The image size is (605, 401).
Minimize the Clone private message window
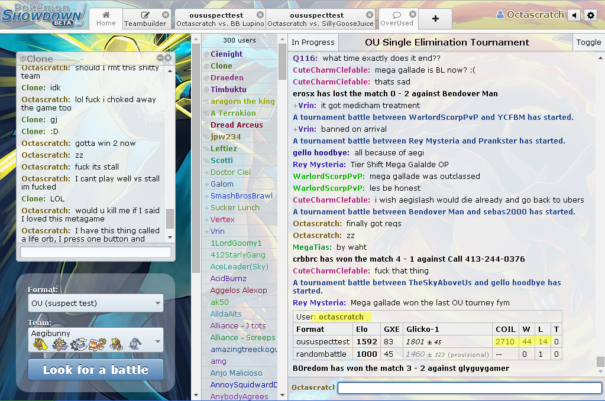click(160, 58)
